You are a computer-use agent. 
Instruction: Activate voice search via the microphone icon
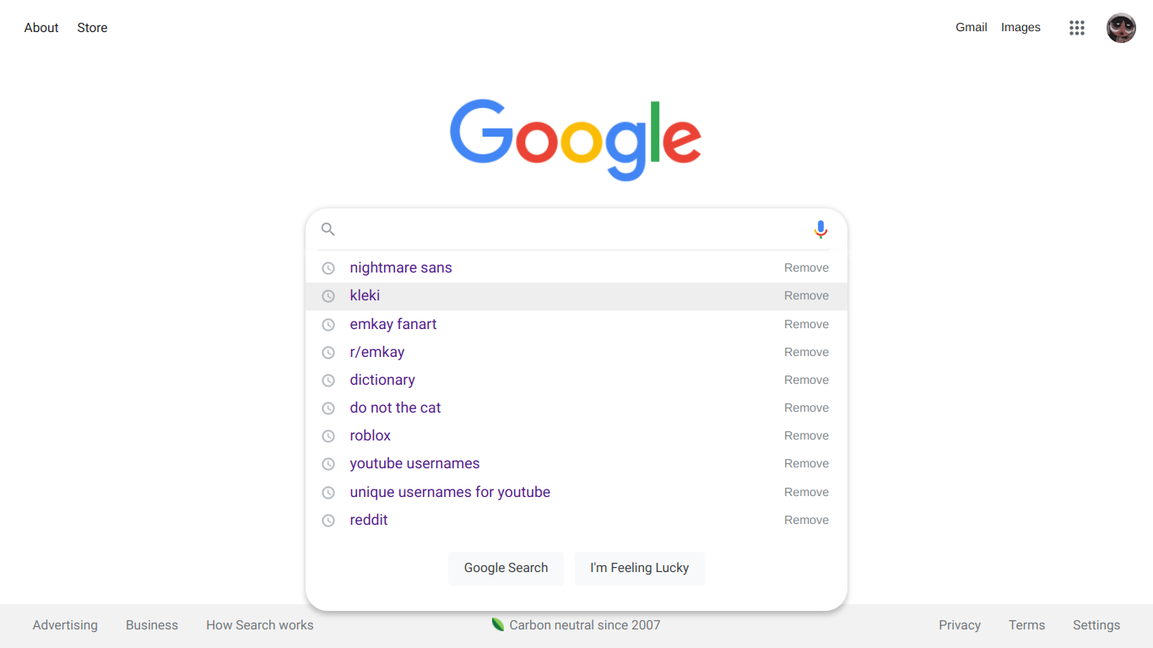click(x=820, y=229)
